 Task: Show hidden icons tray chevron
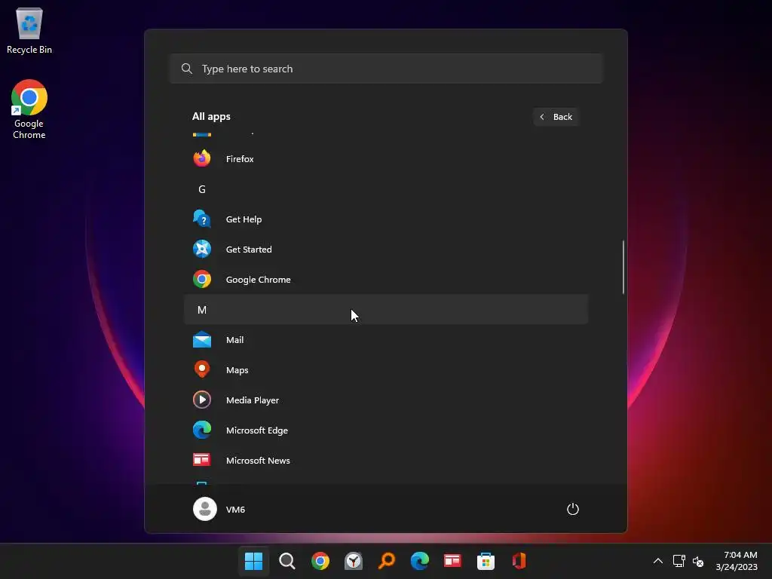point(657,561)
